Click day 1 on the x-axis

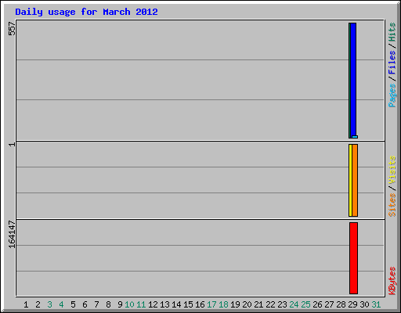[26, 304]
